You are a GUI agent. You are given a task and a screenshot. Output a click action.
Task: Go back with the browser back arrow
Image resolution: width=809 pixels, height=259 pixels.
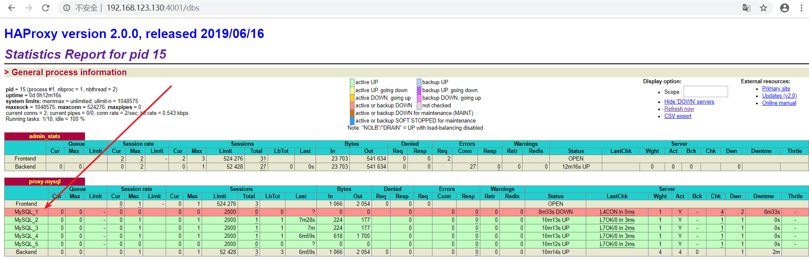tap(11, 8)
